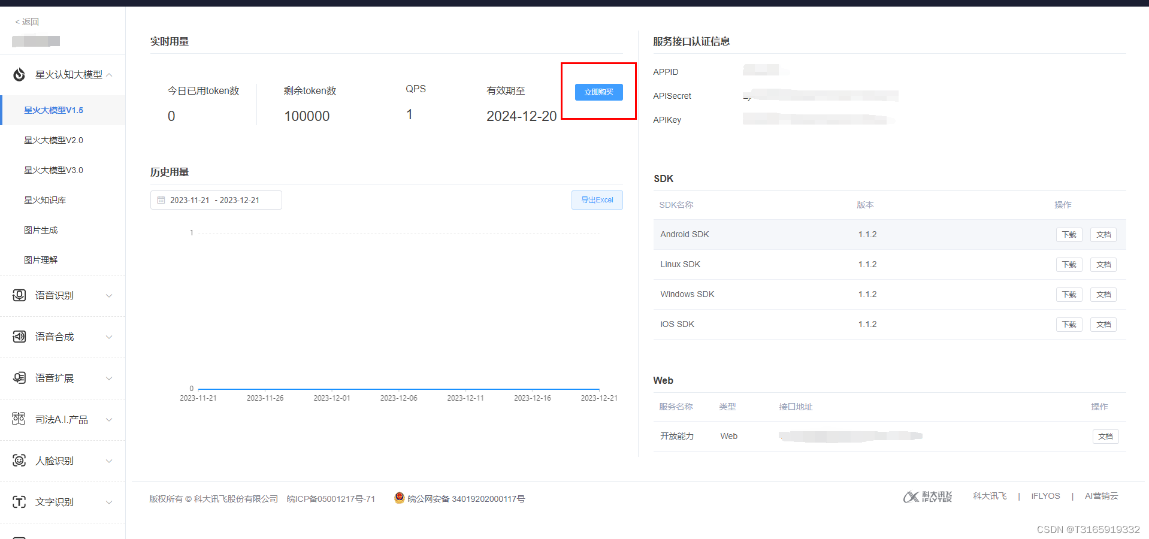Download the Windows SDK
1149x539 pixels.
pos(1069,295)
